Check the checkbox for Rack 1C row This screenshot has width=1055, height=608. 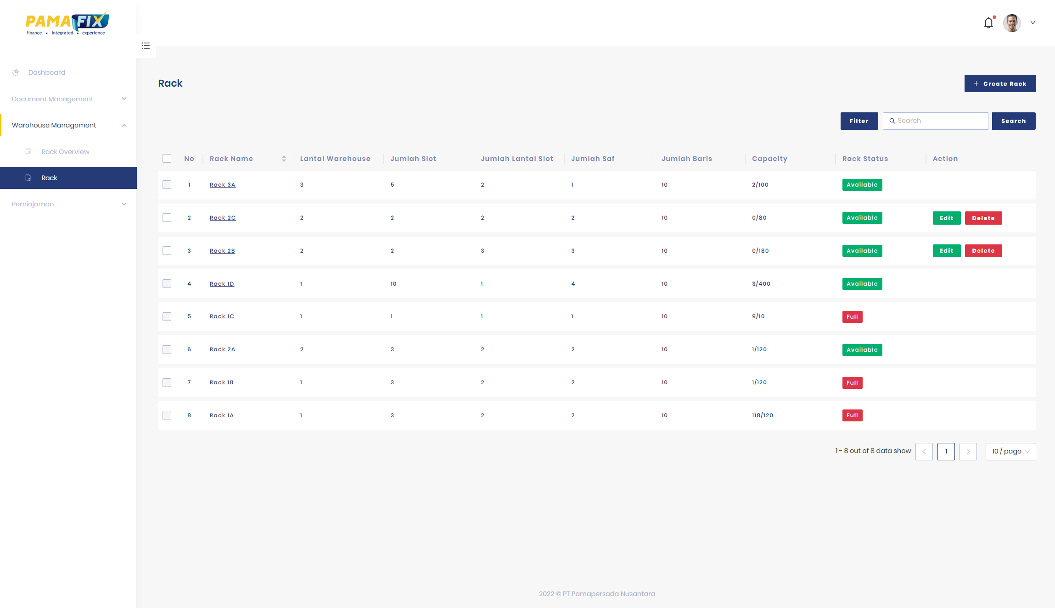(167, 316)
